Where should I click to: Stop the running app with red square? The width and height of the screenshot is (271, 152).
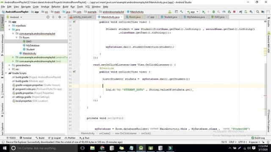234,12
